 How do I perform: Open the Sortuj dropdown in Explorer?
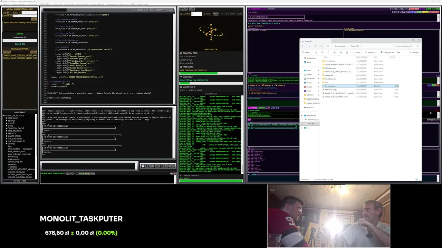click(x=357, y=52)
